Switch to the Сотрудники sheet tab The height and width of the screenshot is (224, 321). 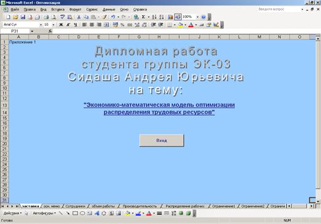pos(75,206)
